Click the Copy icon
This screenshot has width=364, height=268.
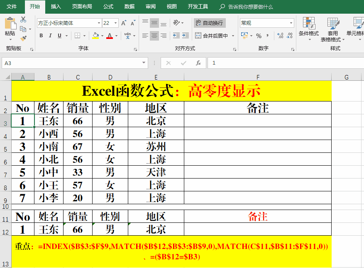click(x=23, y=29)
